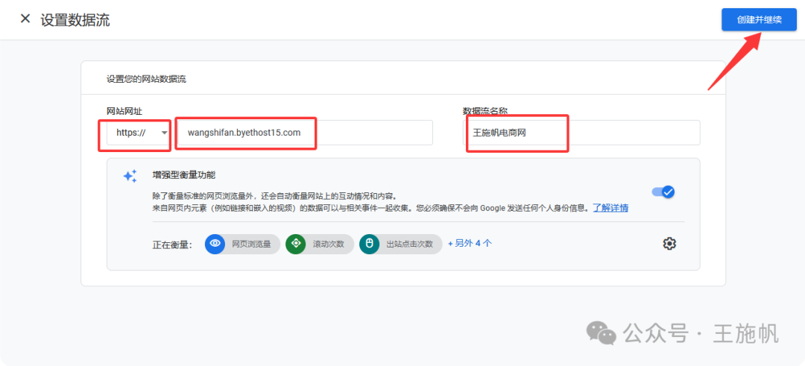Open the https:// protocol dropdown
Screen dimensions: 805x366
[x=139, y=133]
